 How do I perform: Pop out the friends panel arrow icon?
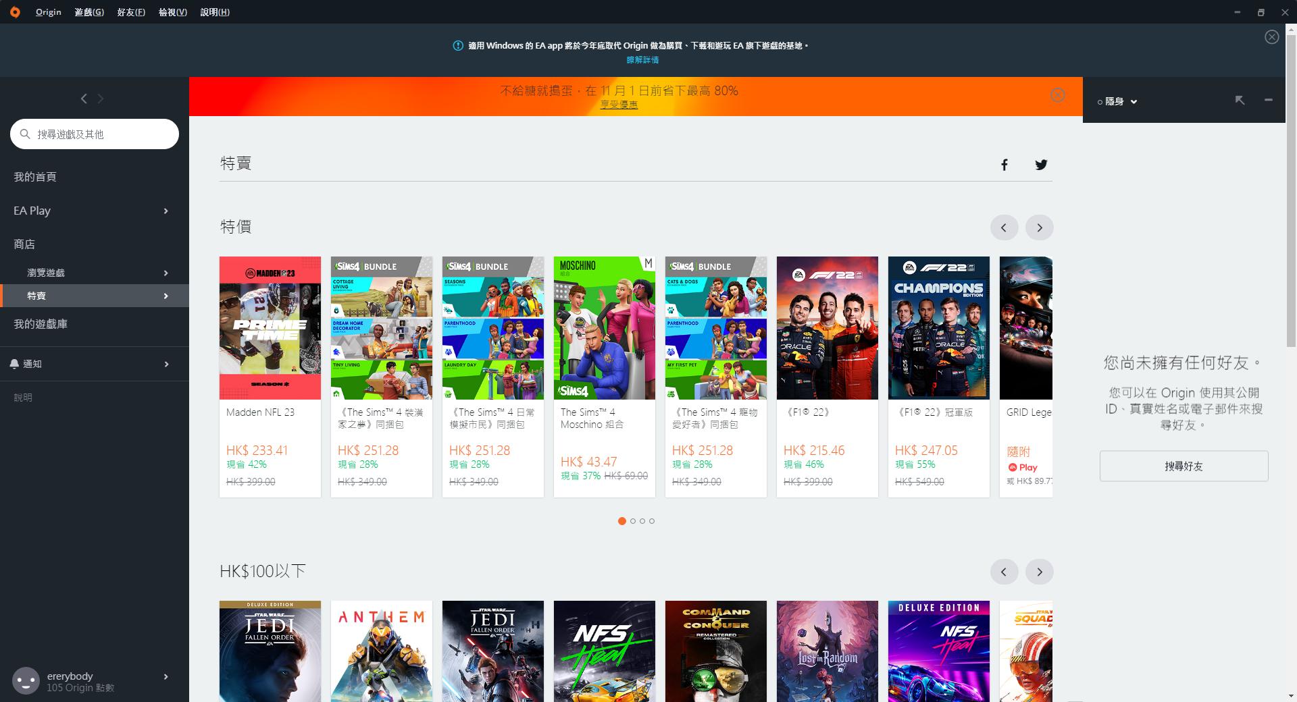point(1240,100)
